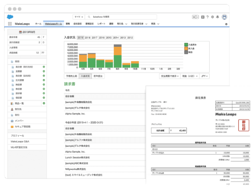252x187 pixels.
Task: Expand the 取引先責任者 nav tab chevron
Action: (146, 24)
